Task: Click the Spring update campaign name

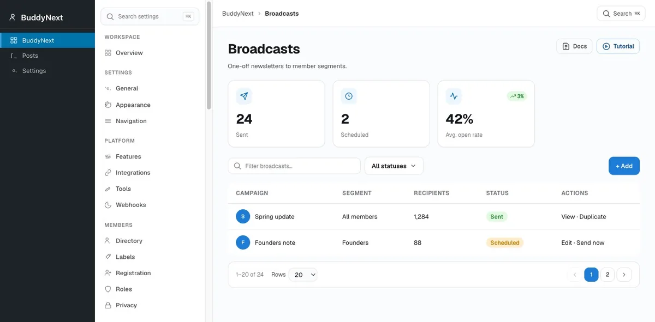Action: pos(275,216)
